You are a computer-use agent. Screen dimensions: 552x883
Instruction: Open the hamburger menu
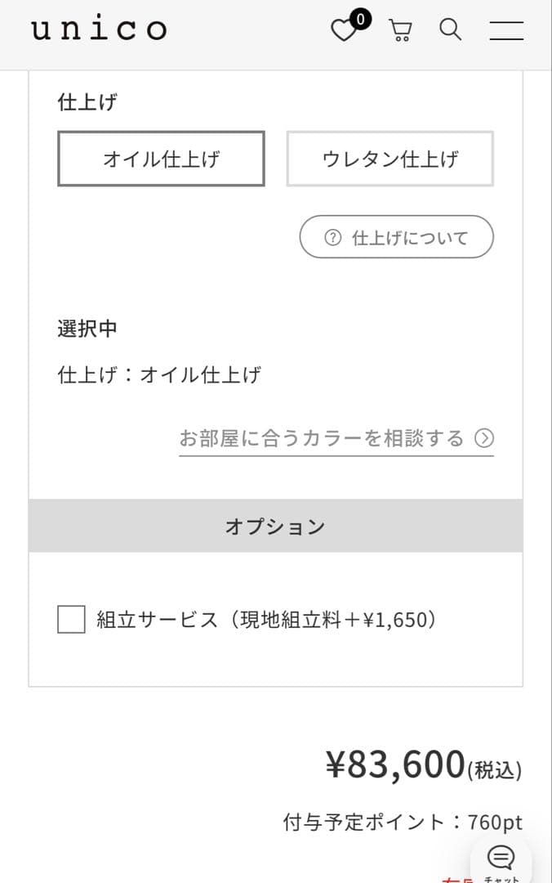point(506,30)
